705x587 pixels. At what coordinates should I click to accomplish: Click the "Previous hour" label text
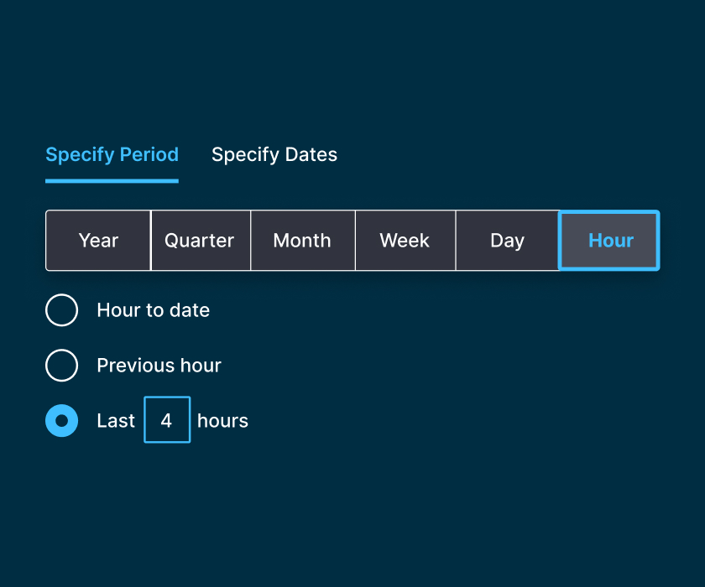click(x=159, y=366)
